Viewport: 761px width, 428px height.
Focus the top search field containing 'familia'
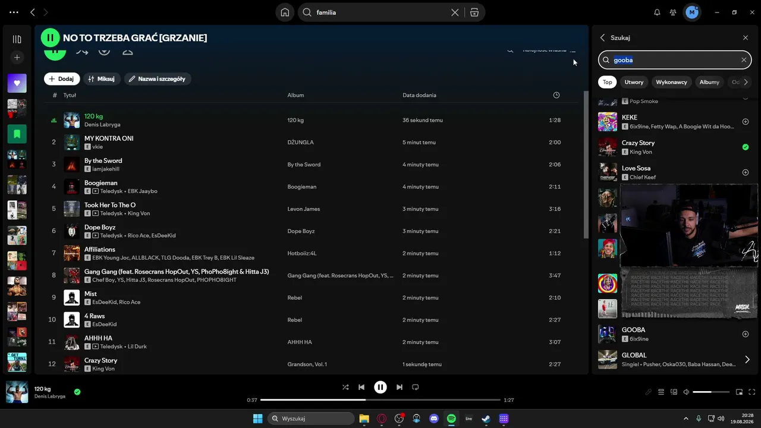click(391, 12)
